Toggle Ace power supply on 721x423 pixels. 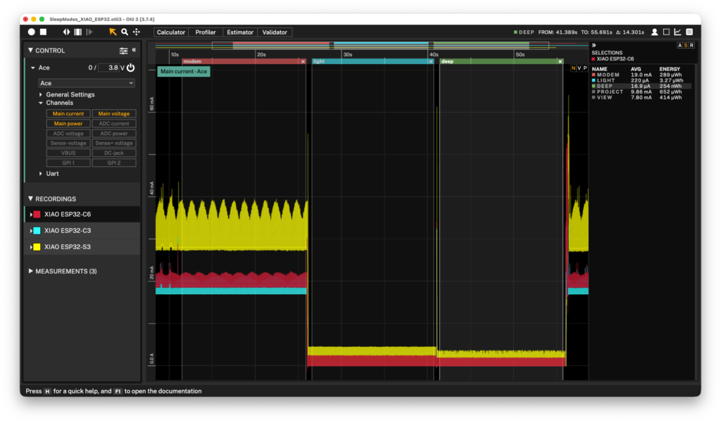coord(130,68)
